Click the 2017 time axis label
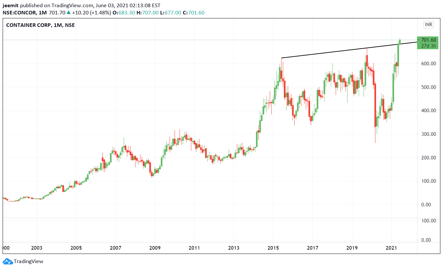This screenshot has width=443, height=269. [x=313, y=248]
